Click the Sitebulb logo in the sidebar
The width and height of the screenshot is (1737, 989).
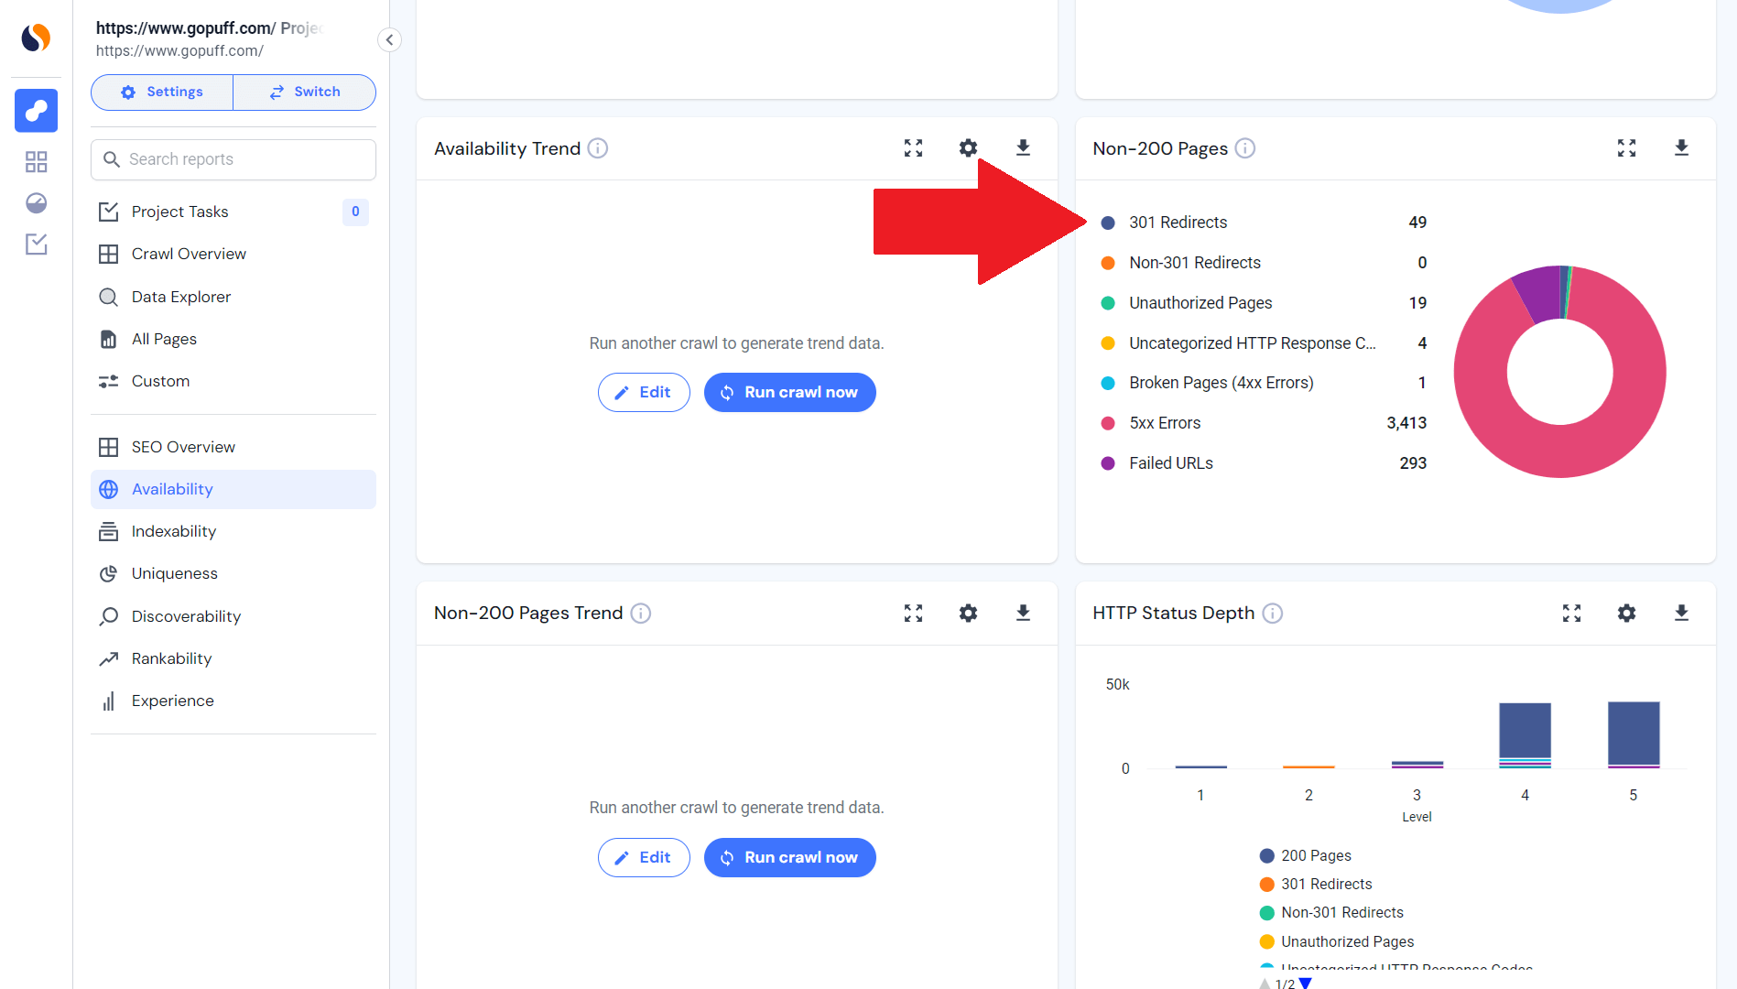point(35,38)
